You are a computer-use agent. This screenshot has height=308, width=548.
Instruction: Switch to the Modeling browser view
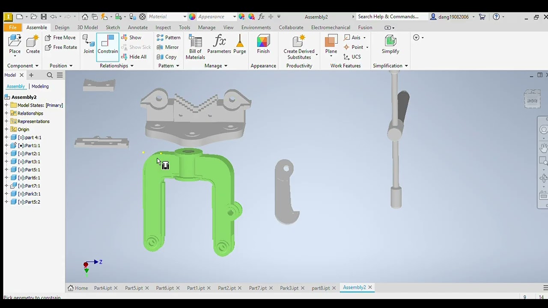click(40, 86)
